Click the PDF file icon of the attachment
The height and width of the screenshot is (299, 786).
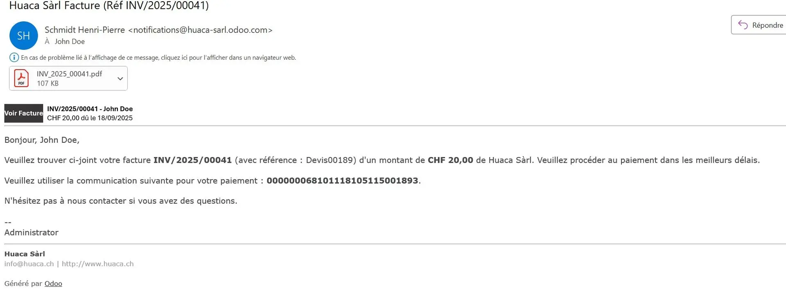click(x=21, y=78)
